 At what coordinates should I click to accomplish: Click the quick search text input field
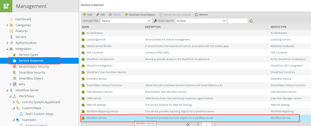coord(237,21)
